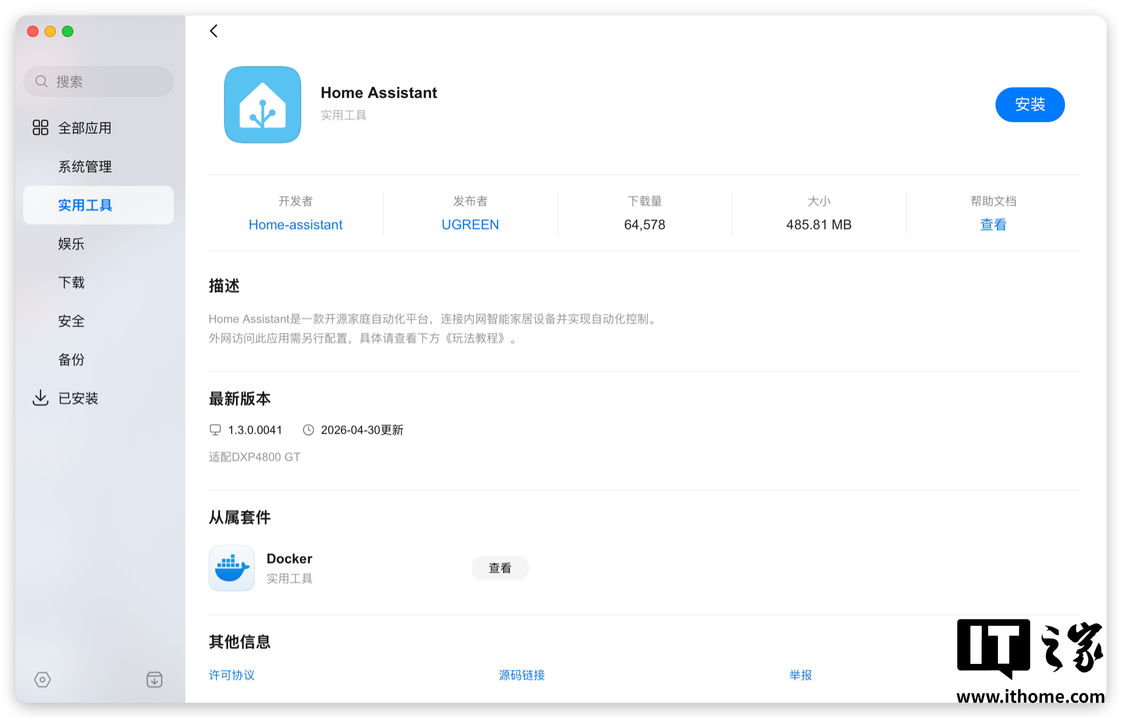Select 系统管理 category
The height and width of the screenshot is (717, 1122).
(x=98, y=166)
